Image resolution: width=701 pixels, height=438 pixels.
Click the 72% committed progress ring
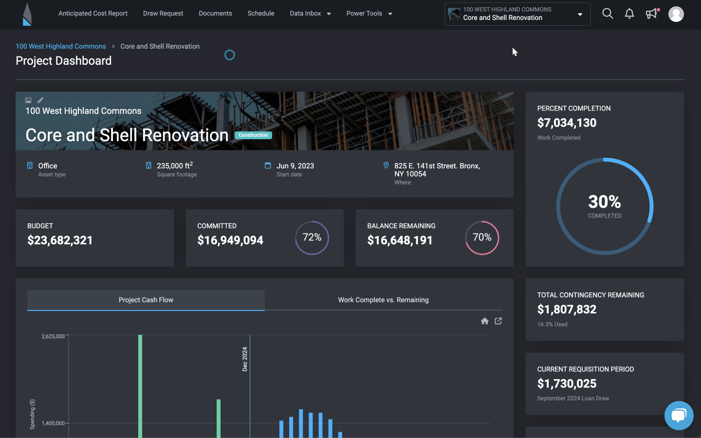312,237
